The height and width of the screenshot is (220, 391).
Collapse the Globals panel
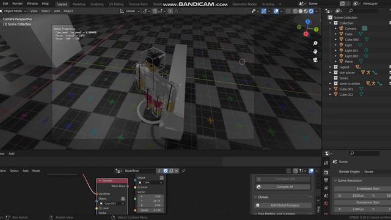(x=255, y=197)
